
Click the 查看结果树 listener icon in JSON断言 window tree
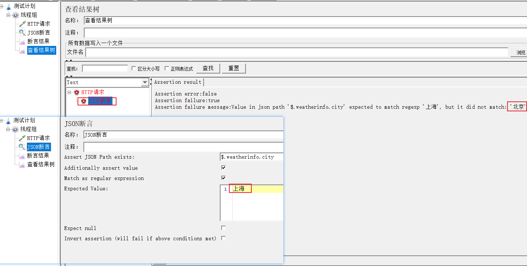pyautogui.click(x=22, y=165)
